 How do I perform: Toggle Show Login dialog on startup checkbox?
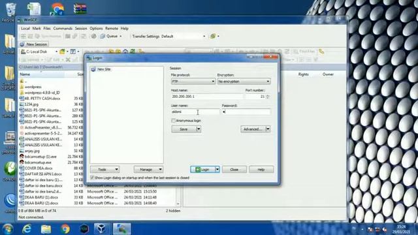click(x=92, y=178)
